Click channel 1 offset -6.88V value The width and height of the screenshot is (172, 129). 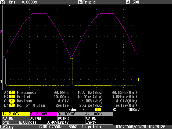23,122
